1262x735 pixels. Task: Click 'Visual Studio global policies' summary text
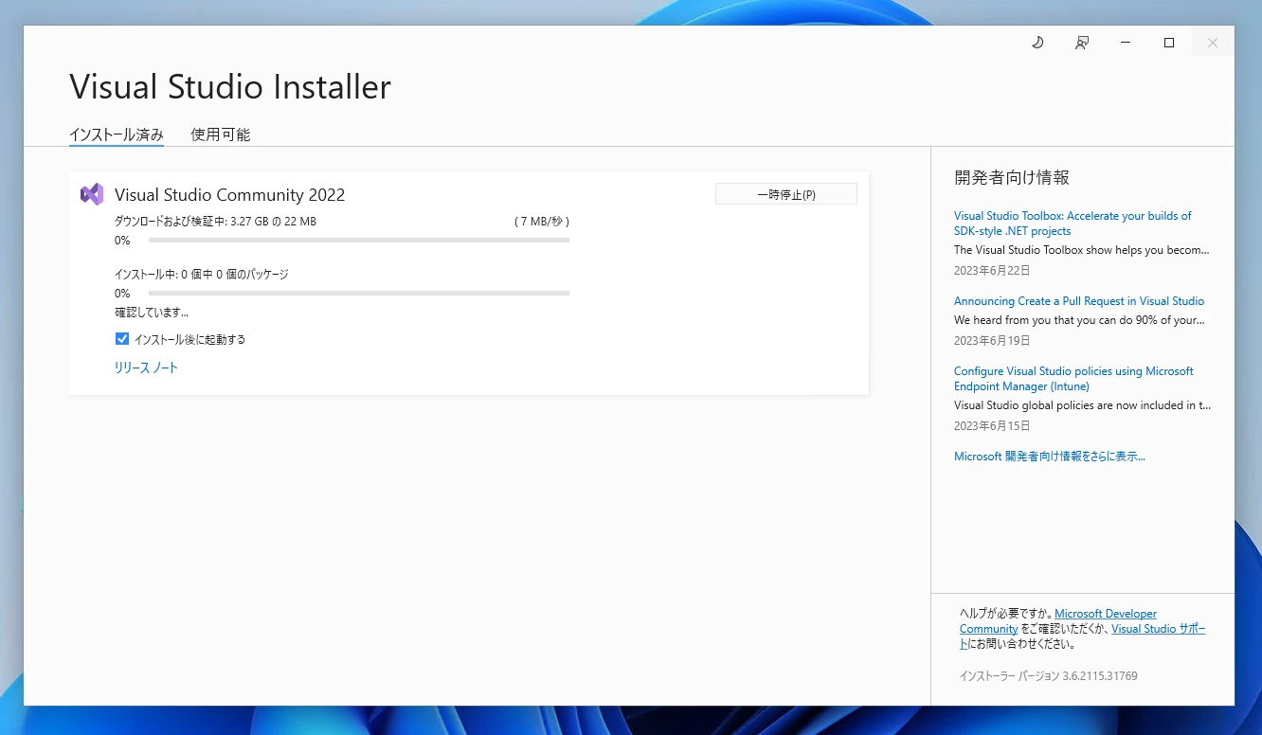tap(1082, 405)
